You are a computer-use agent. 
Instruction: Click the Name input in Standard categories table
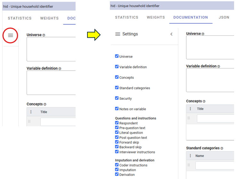[215, 165]
